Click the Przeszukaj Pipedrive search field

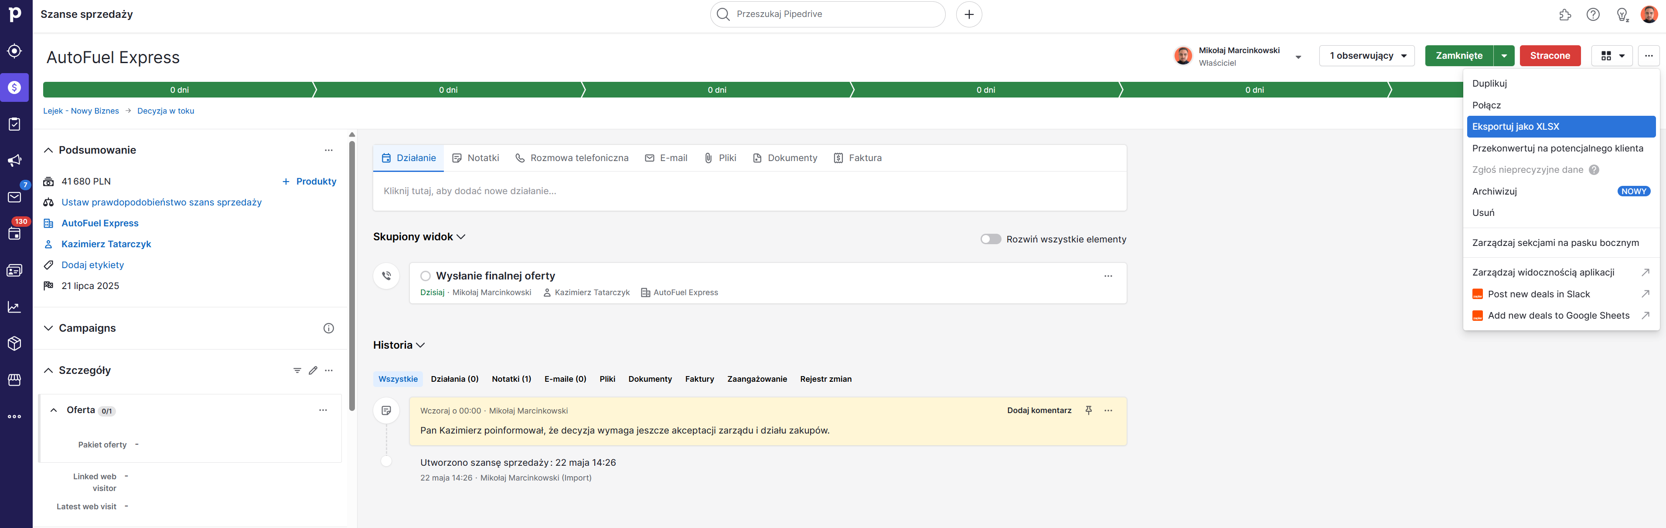click(x=828, y=14)
